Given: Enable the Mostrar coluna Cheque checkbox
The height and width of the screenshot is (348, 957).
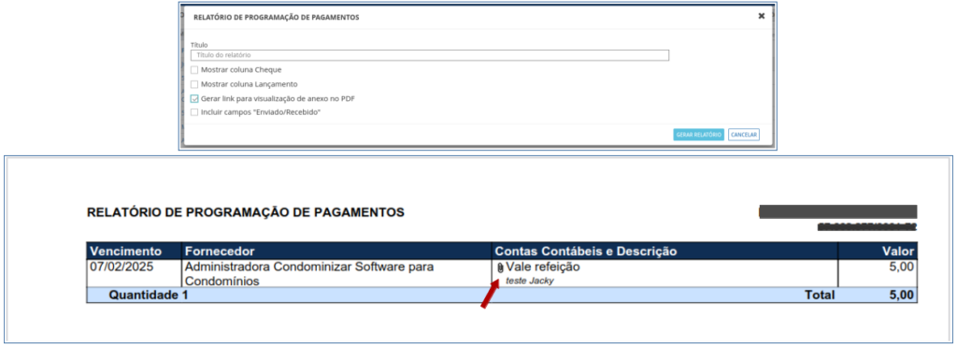Looking at the screenshot, I should point(194,69).
